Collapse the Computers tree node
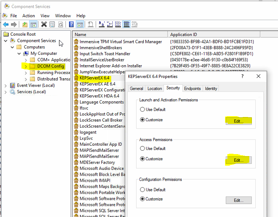The width and height of the screenshot is (278, 217). point(12,47)
